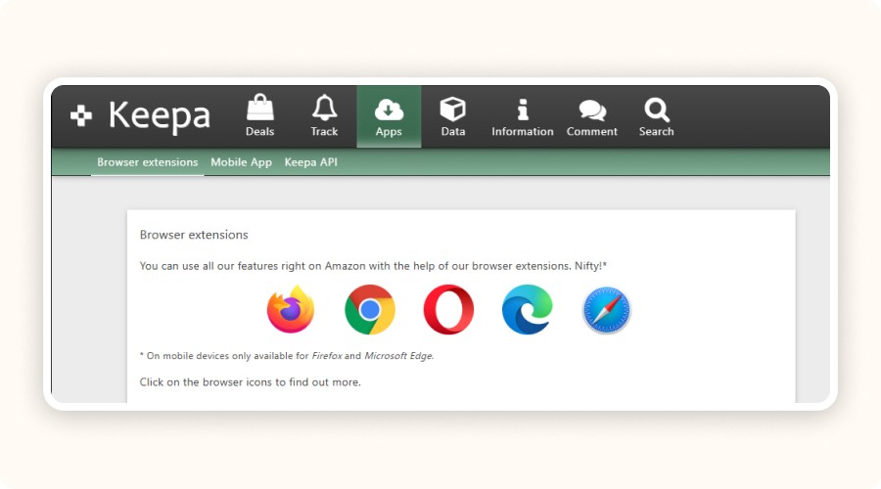The width and height of the screenshot is (881, 489).
Task: Click the "Click on the browser icons" text
Action: click(250, 382)
